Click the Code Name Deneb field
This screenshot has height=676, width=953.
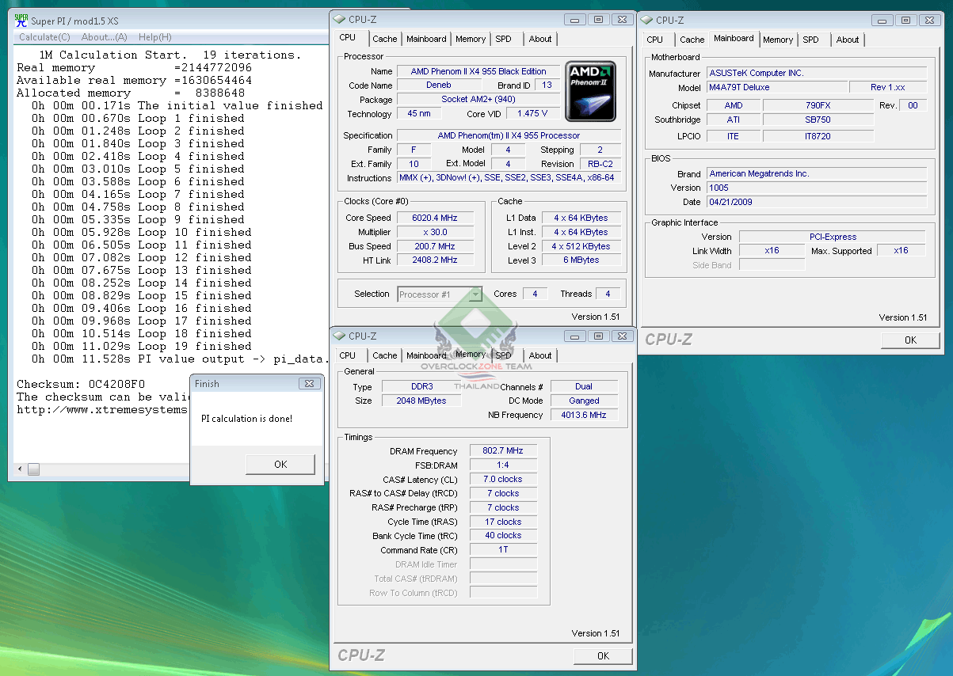[438, 85]
